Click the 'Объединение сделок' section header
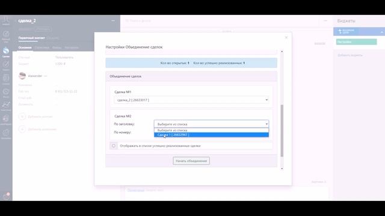385x216 pixels. (x=191, y=76)
